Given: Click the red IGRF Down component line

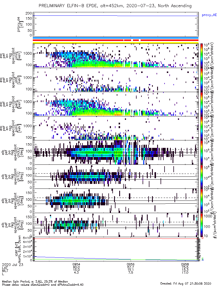Looking at the screenshot, I should click(x=115, y=239).
